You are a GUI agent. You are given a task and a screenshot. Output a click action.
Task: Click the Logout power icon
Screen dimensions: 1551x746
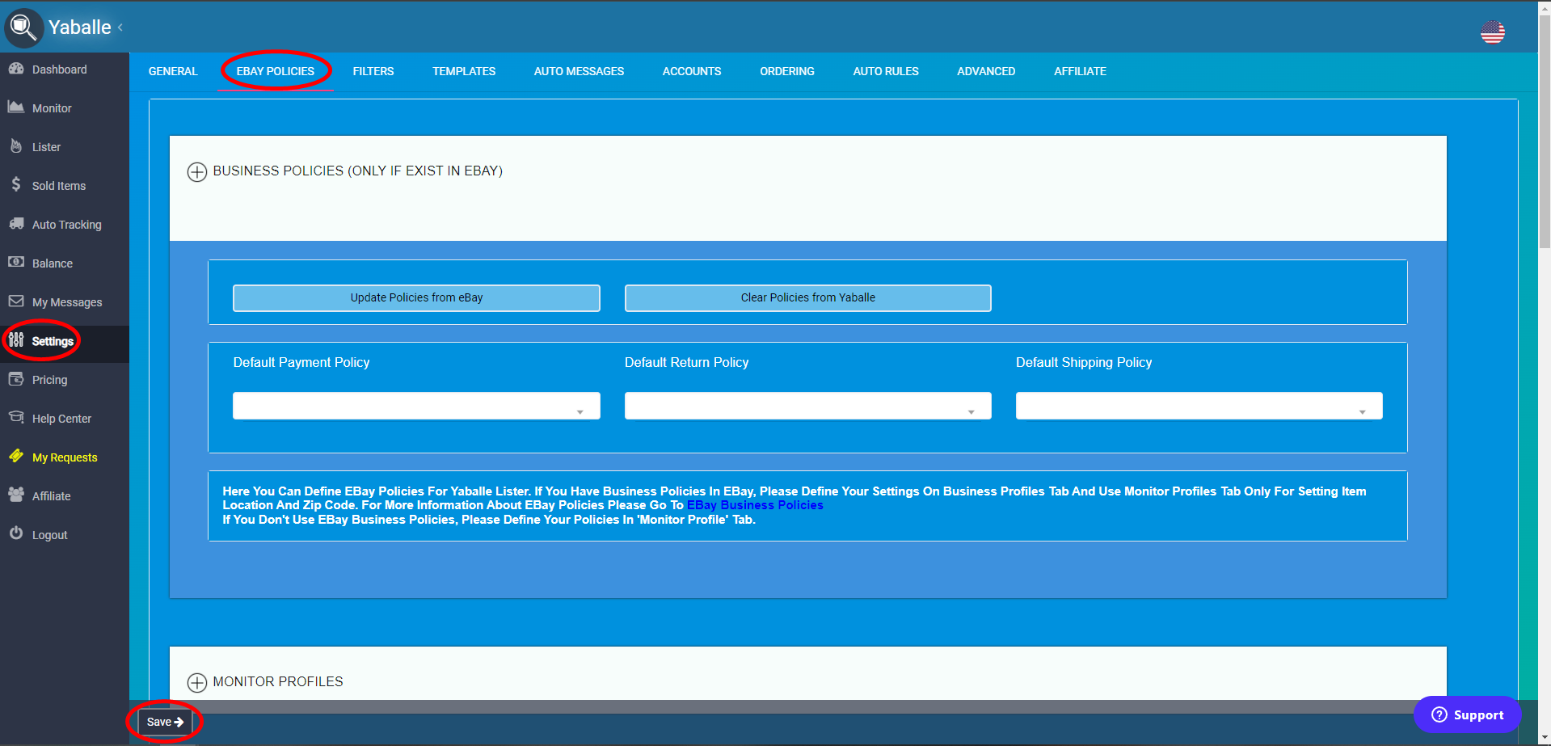click(x=16, y=533)
